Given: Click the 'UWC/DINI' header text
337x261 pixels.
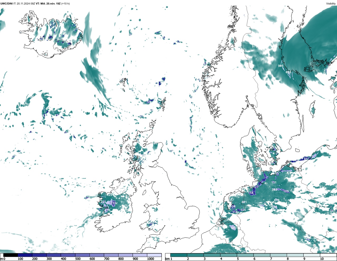Looking at the screenshot, I should pos(7,3).
